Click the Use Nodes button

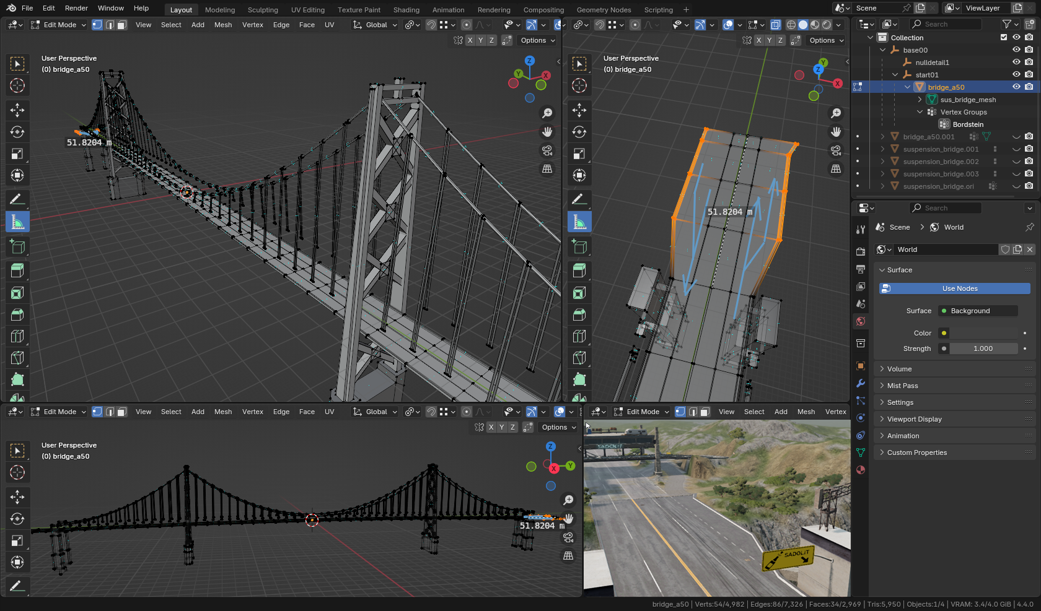click(954, 288)
